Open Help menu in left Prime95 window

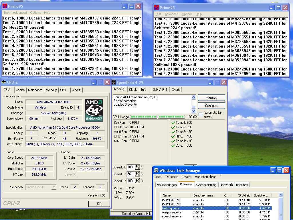click(x=47, y=13)
